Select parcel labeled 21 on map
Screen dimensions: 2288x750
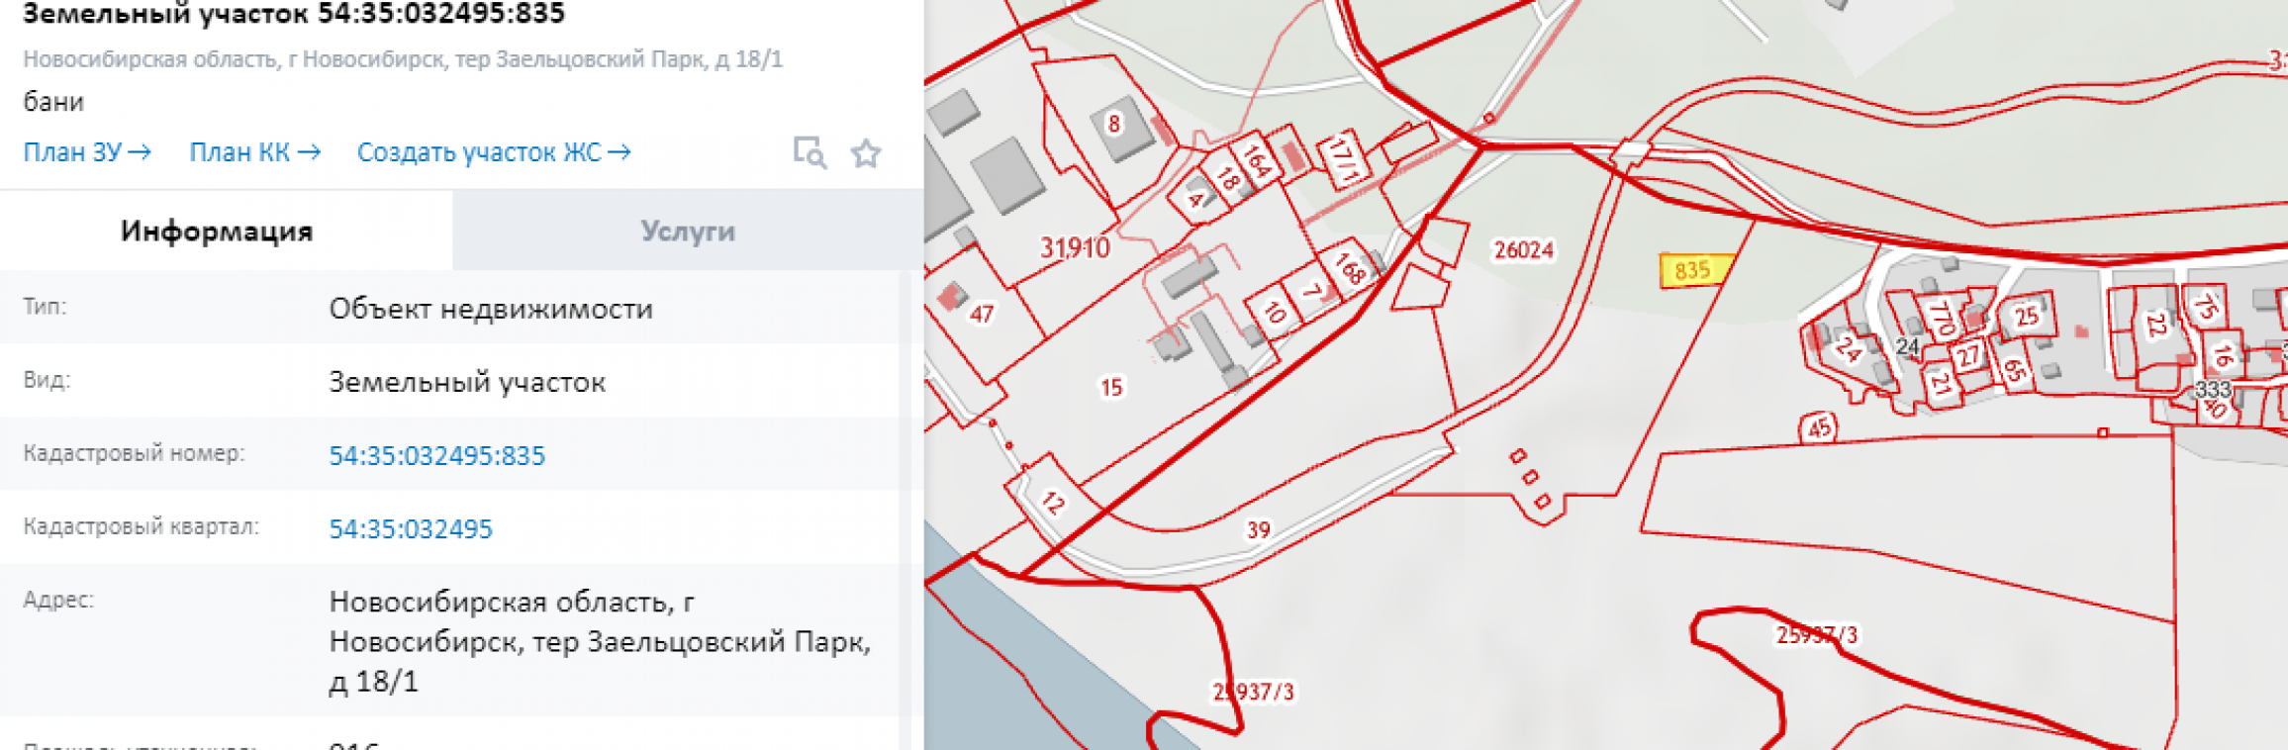(x=1941, y=383)
